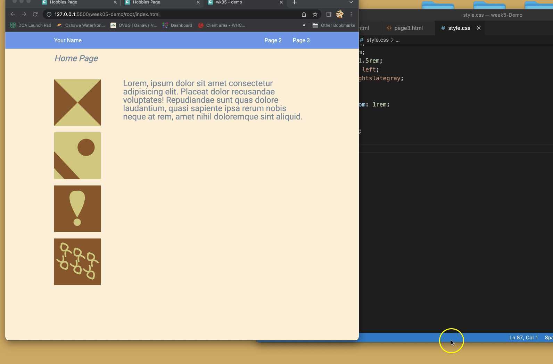Open the Other Bookmarks folder

(334, 25)
